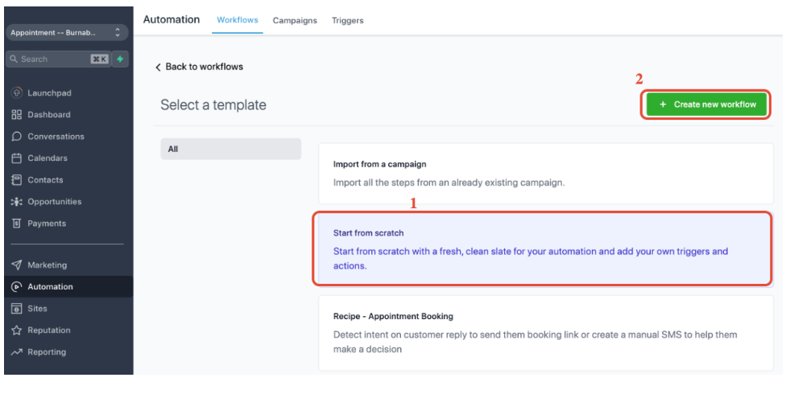Go back using the Back to workflows chevron
Image resolution: width=790 pixels, height=394 pixels.
tap(159, 67)
